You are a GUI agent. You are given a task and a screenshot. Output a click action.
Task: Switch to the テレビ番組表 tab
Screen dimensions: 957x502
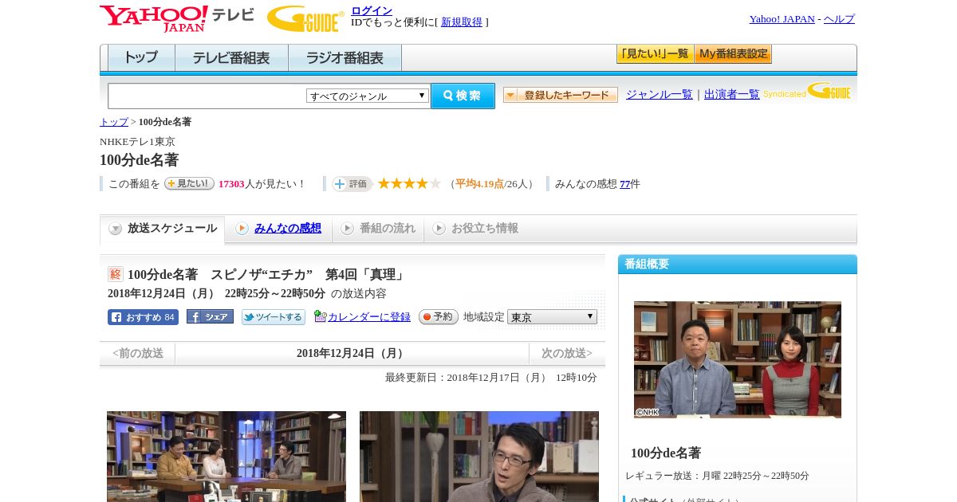pos(231,58)
